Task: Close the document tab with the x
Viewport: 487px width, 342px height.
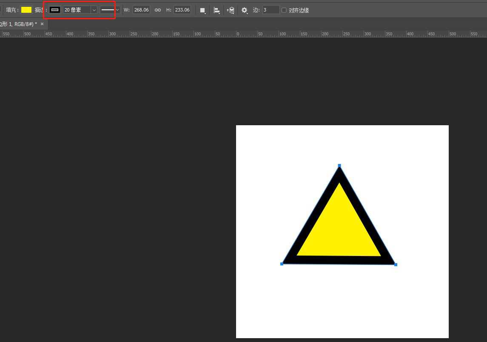Action: tap(42, 24)
